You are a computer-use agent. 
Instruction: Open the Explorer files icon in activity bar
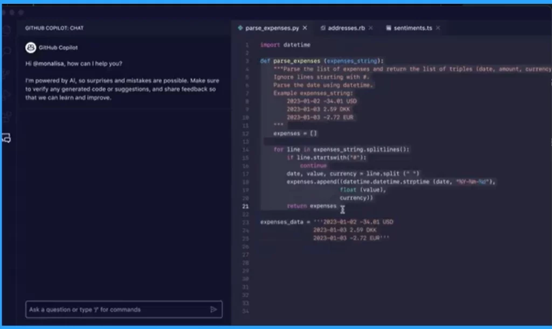point(6,30)
